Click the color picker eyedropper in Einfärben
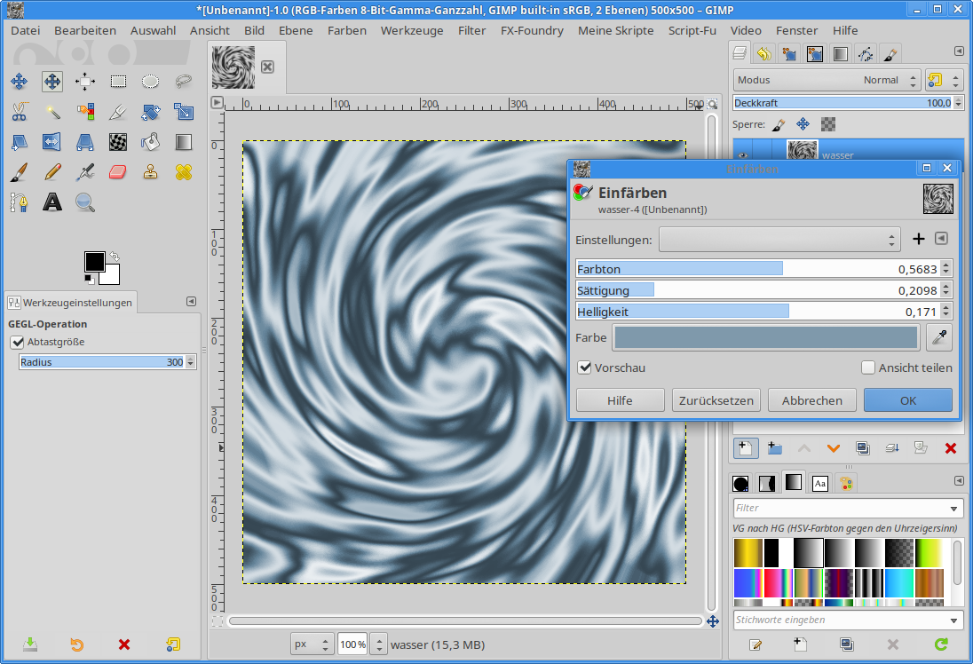The height and width of the screenshot is (664, 973). coord(938,337)
